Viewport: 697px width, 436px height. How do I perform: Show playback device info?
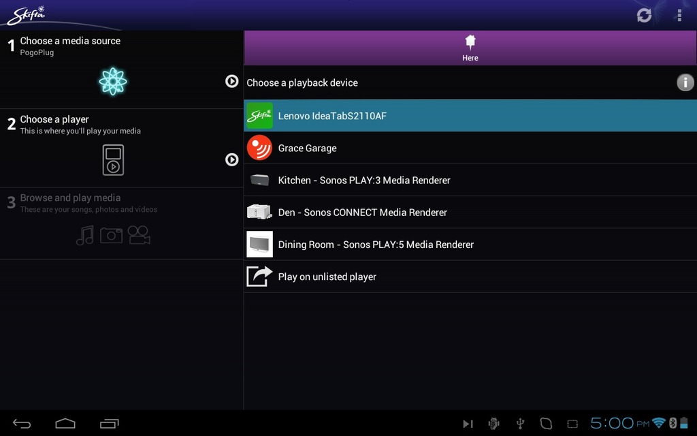(685, 82)
